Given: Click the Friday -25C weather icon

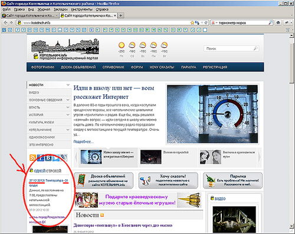Looking at the screenshot, I should pyautogui.click(x=122, y=45).
